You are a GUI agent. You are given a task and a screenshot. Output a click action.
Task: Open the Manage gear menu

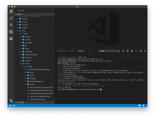[11, 101]
